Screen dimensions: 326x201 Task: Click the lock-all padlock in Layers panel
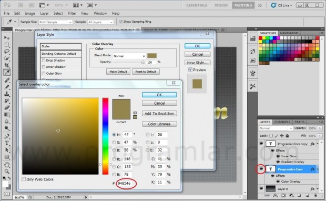coord(287,136)
